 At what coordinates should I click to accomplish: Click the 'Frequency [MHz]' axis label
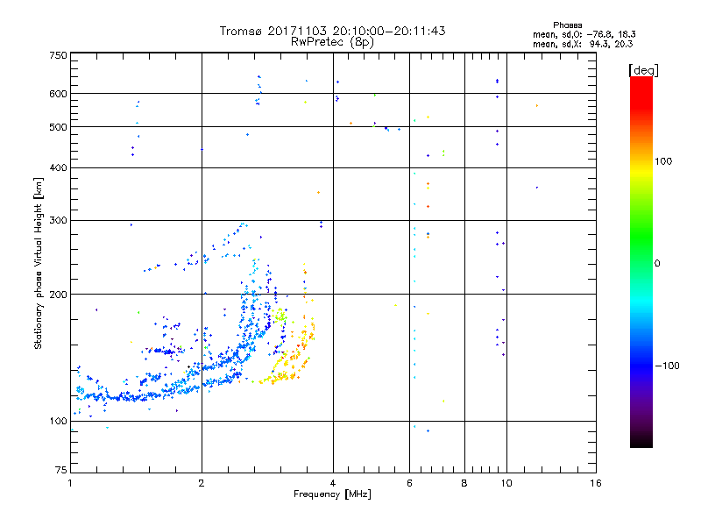pyautogui.click(x=332, y=494)
